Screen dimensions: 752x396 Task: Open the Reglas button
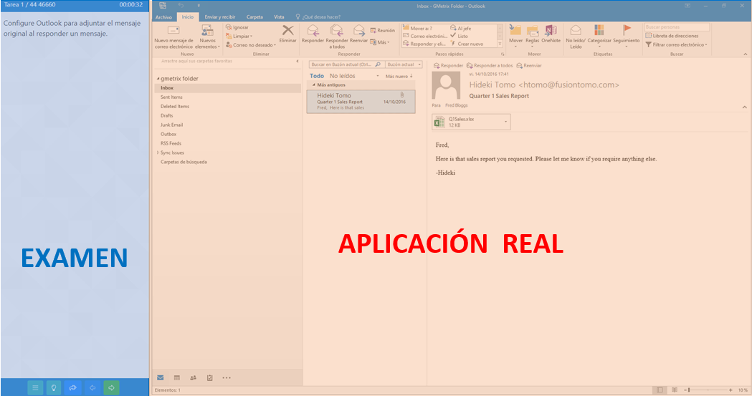click(533, 35)
